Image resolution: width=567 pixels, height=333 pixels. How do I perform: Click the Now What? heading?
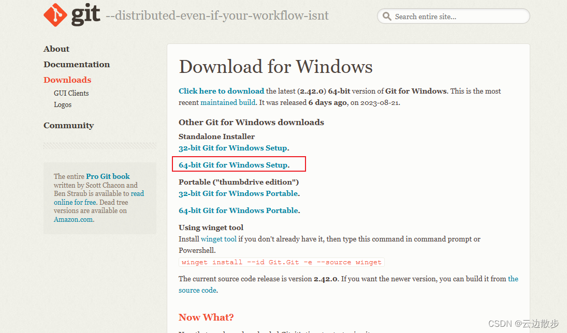[206, 317]
